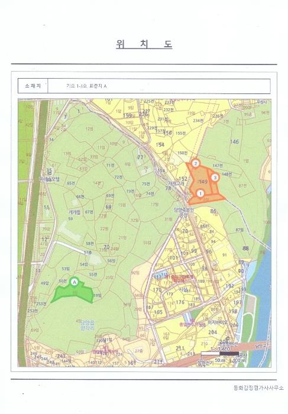Click the parcel label 155전
288x414 pixels.
click(x=180, y=133)
